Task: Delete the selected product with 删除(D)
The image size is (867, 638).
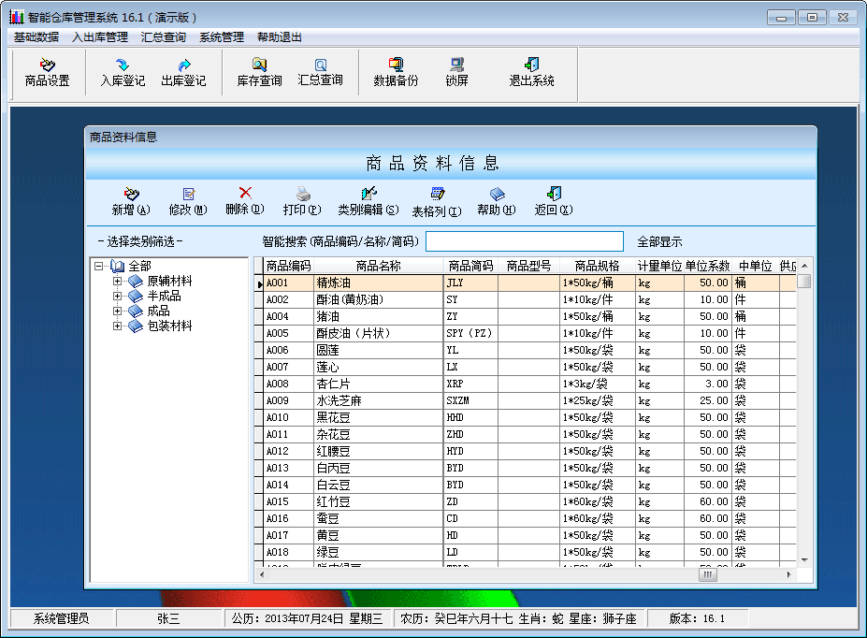Action: (x=245, y=201)
